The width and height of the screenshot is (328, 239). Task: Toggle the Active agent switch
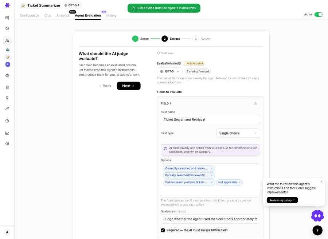[319, 15]
